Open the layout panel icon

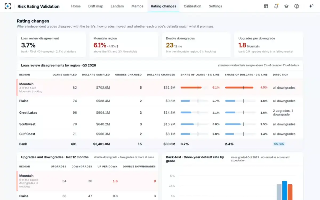pyautogui.click(x=266, y=6)
